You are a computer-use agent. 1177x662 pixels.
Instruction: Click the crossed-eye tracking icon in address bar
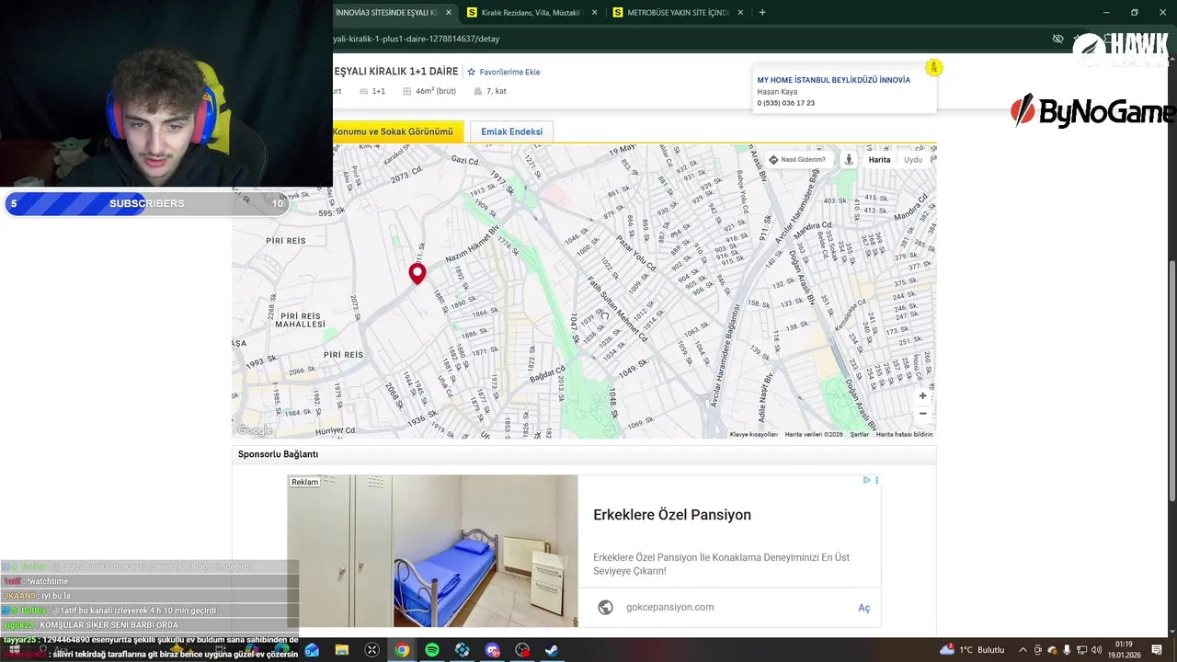1057,39
